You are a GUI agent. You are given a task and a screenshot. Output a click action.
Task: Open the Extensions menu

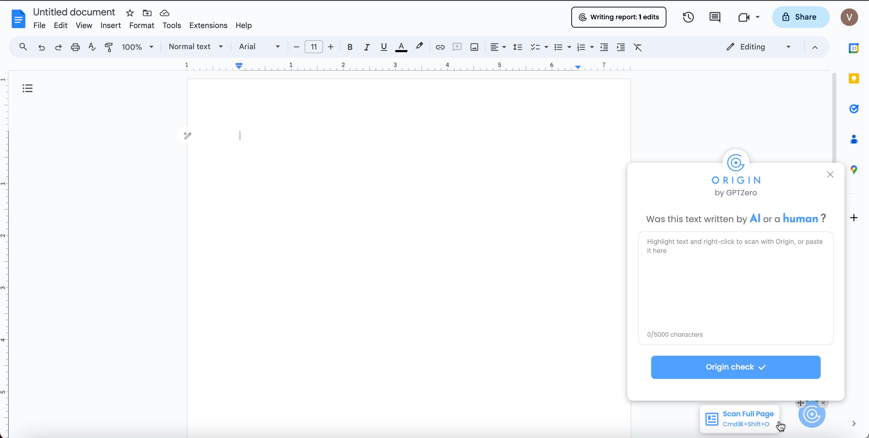tap(208, 25)
